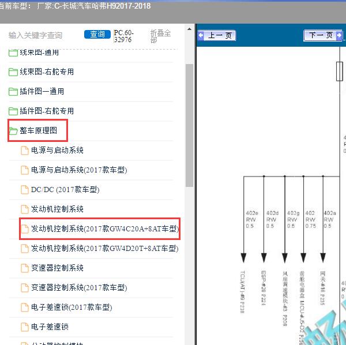Click the tree panel vertical scrollbar thumb
This screenshot has height=345, width=346.
(x=189, y=125)
